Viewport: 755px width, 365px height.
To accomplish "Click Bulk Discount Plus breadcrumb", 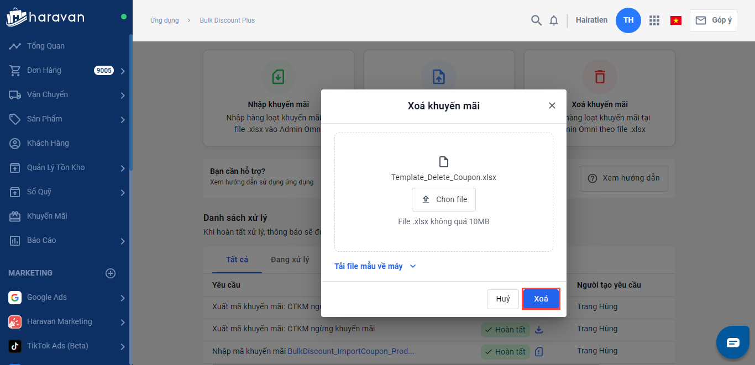I will tap(227, 20).
